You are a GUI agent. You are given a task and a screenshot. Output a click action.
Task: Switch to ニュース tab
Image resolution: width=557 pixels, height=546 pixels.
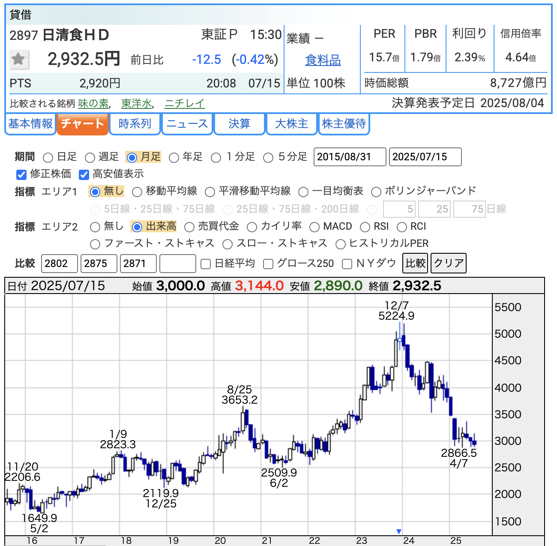(x=187, y=124)
